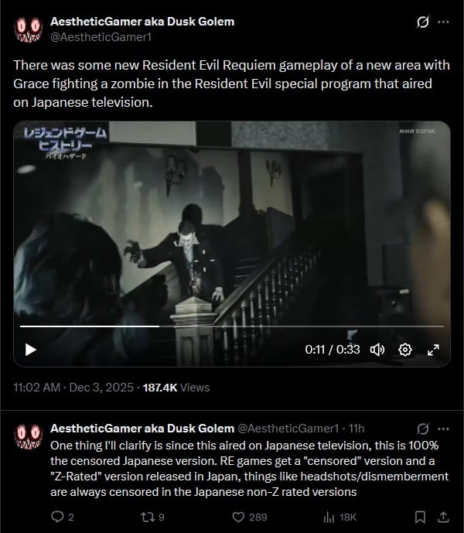The image size is (464, 533).
Task: Play the Resident Evil Requiem video
Action: (31, 350)
